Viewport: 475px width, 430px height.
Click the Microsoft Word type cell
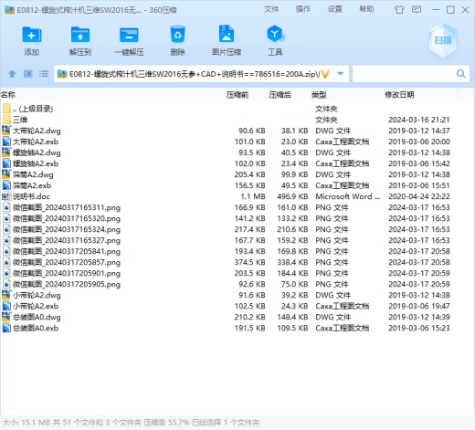coord(348,196)
